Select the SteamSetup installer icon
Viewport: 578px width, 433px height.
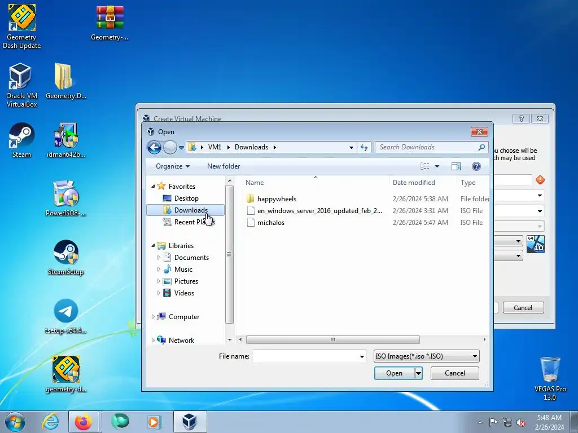66,258
